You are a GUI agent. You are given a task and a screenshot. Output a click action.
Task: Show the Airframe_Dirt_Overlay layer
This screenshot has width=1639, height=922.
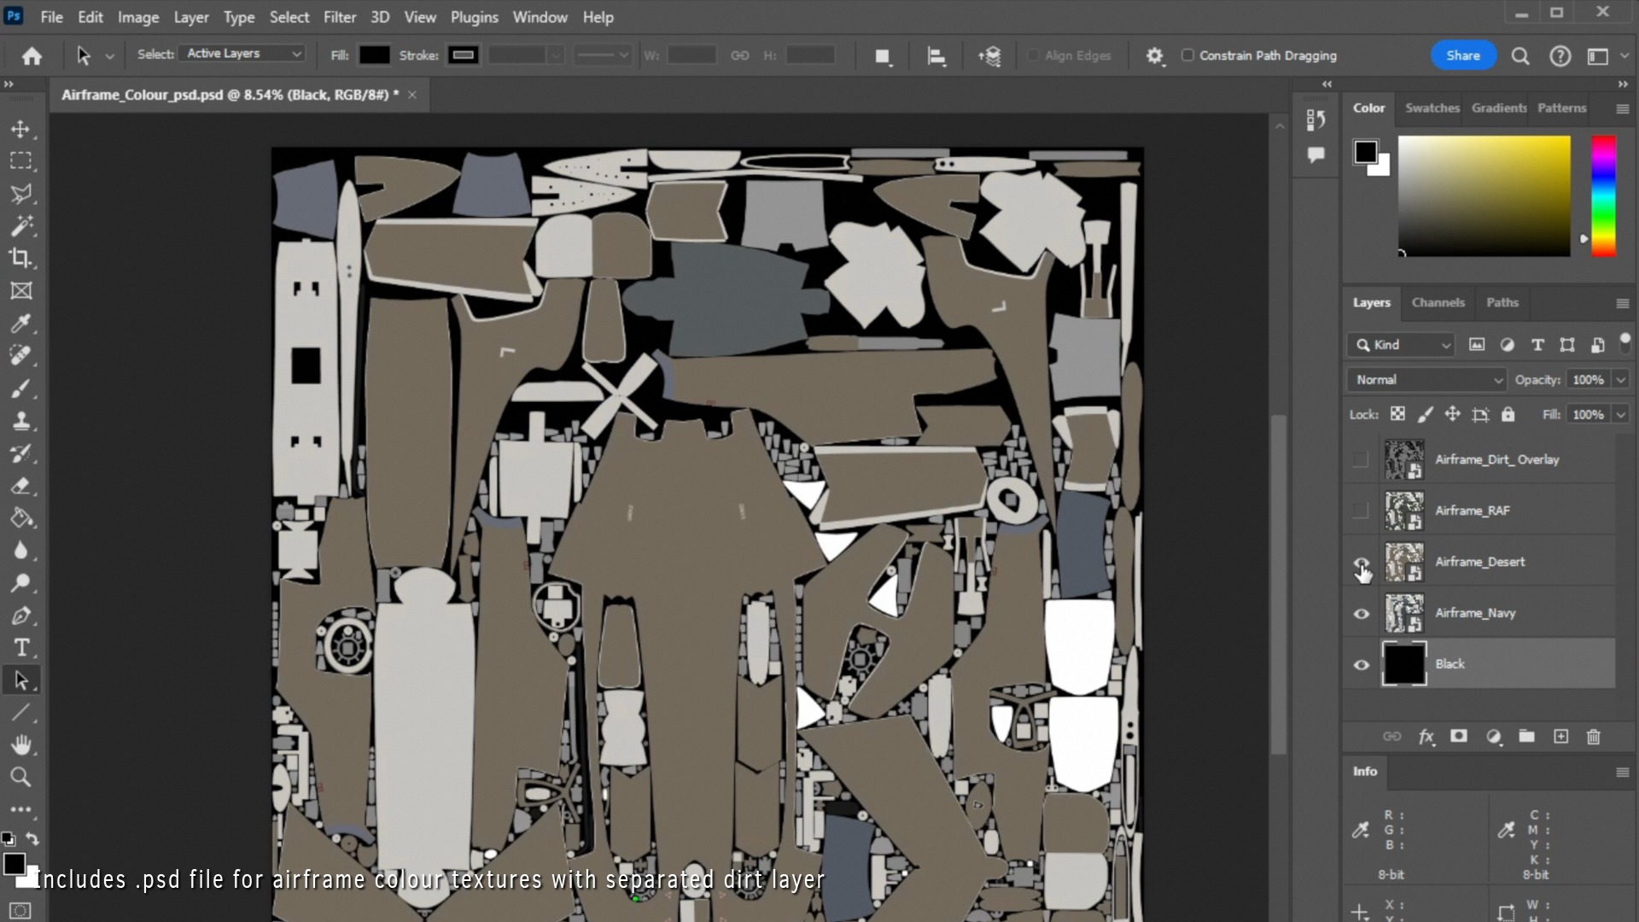[x=1361, y=460]
